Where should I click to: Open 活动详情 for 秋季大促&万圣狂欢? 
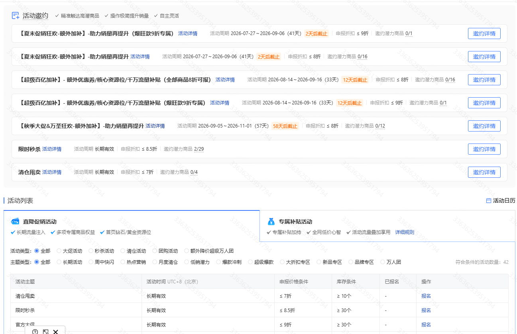point(155,126)
